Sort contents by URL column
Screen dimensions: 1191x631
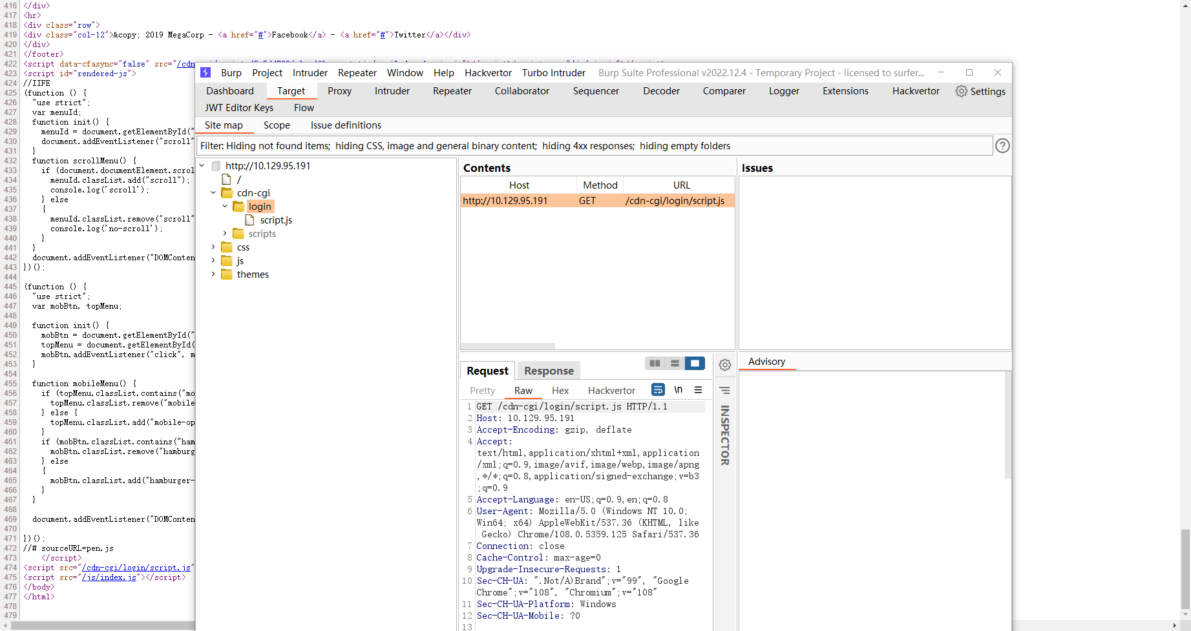click(681, 185)
